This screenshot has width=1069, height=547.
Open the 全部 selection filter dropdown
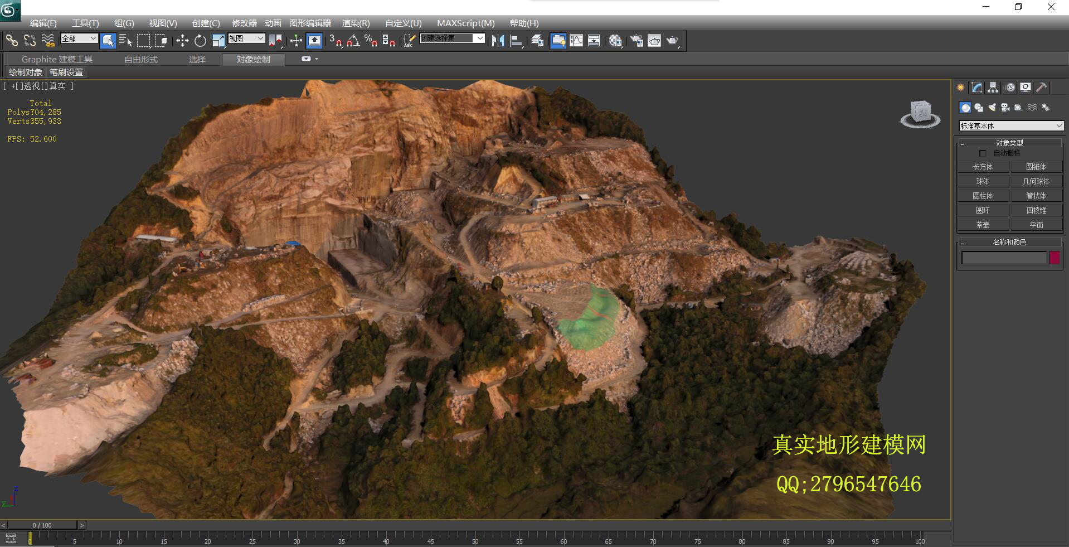79,38
